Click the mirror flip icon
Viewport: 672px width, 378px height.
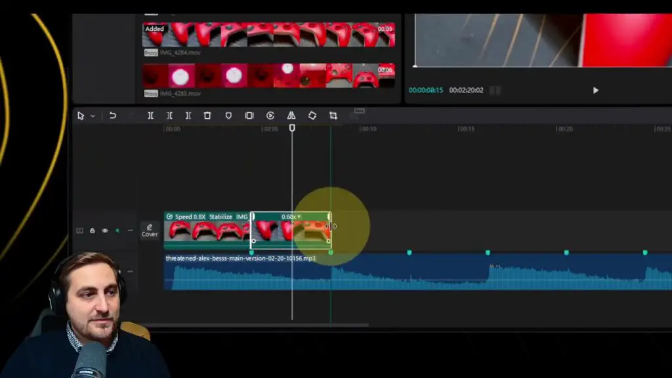291,115
